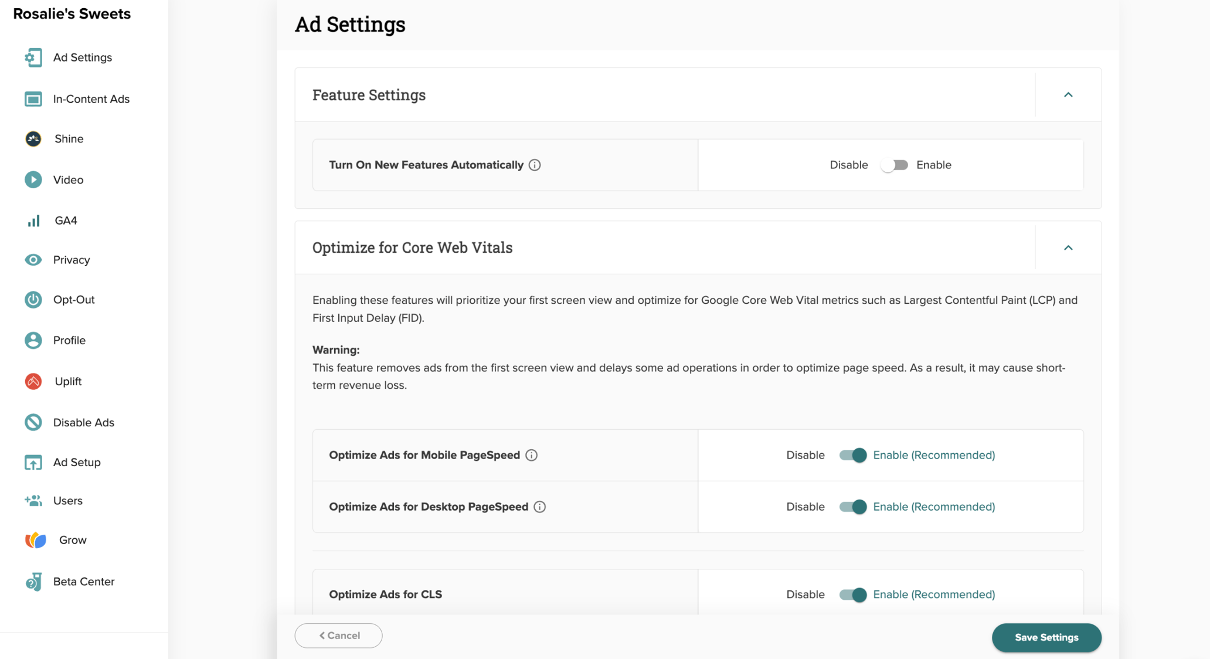Viewport: 1210px width, 659px height.
Task: Enable Turn On New Features Automatically
Action: 895,165
